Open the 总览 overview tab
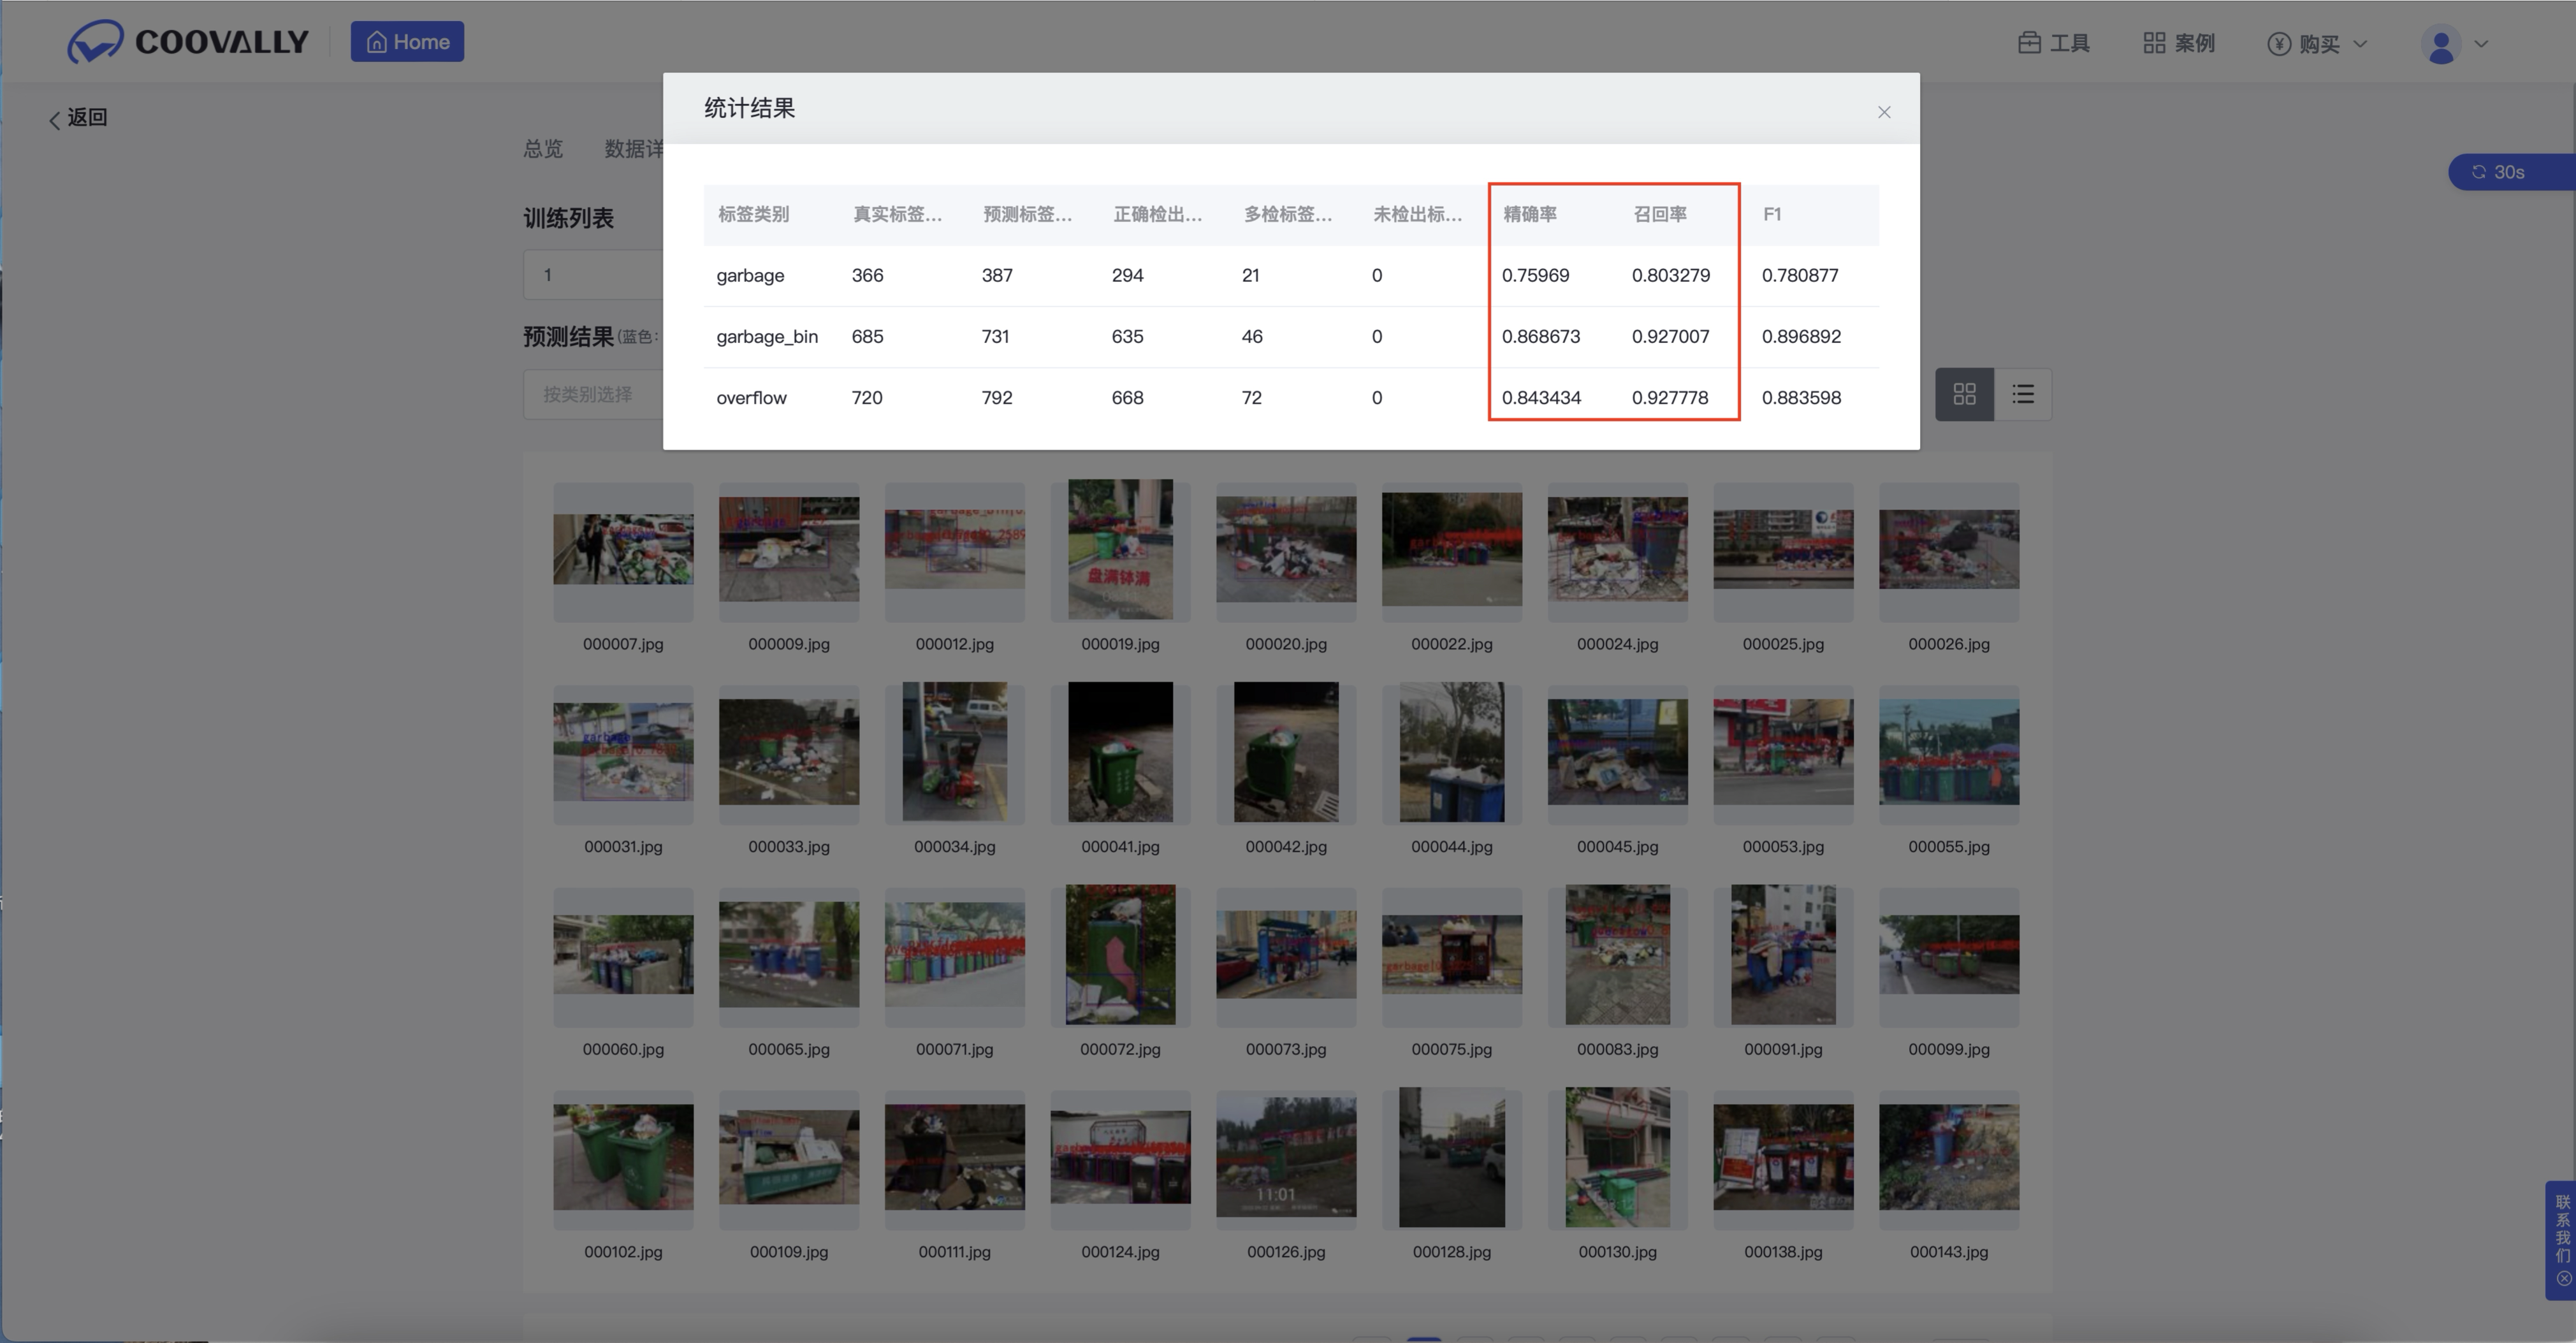 point(543,149)
